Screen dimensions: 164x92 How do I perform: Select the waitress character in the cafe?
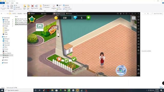point(102,60)
